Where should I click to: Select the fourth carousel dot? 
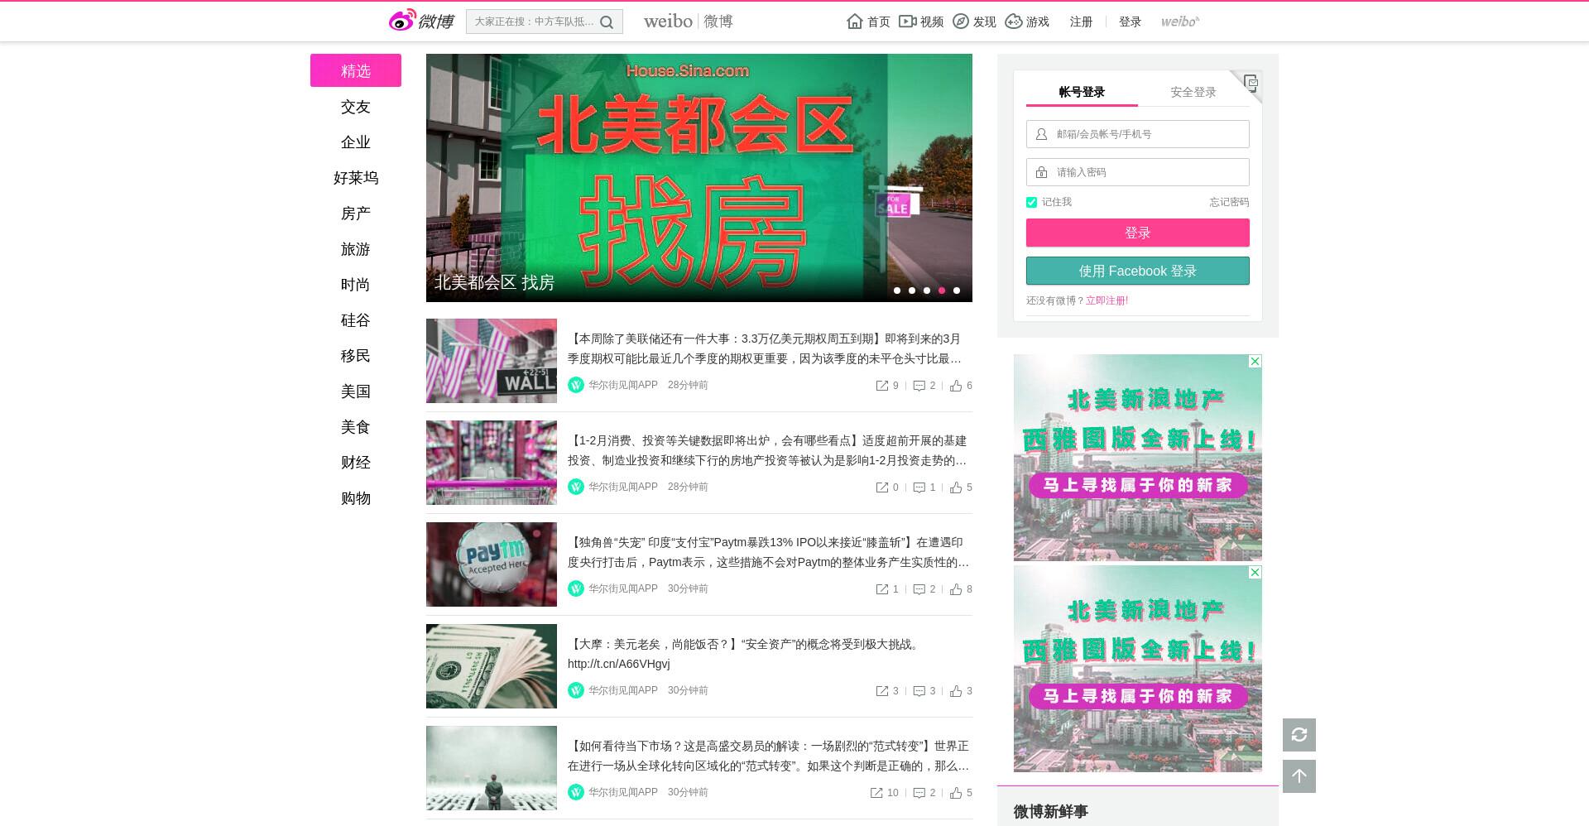click(942, 291)
